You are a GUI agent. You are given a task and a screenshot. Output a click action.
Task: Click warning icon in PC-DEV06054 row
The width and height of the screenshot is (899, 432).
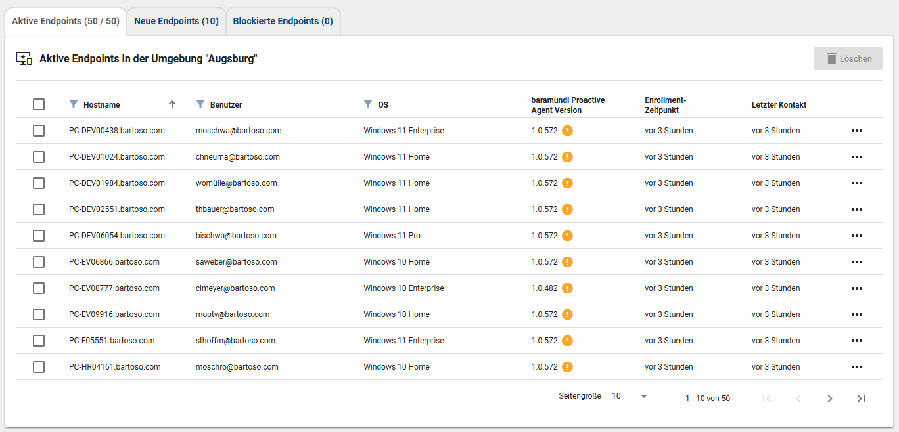[568, 236]
